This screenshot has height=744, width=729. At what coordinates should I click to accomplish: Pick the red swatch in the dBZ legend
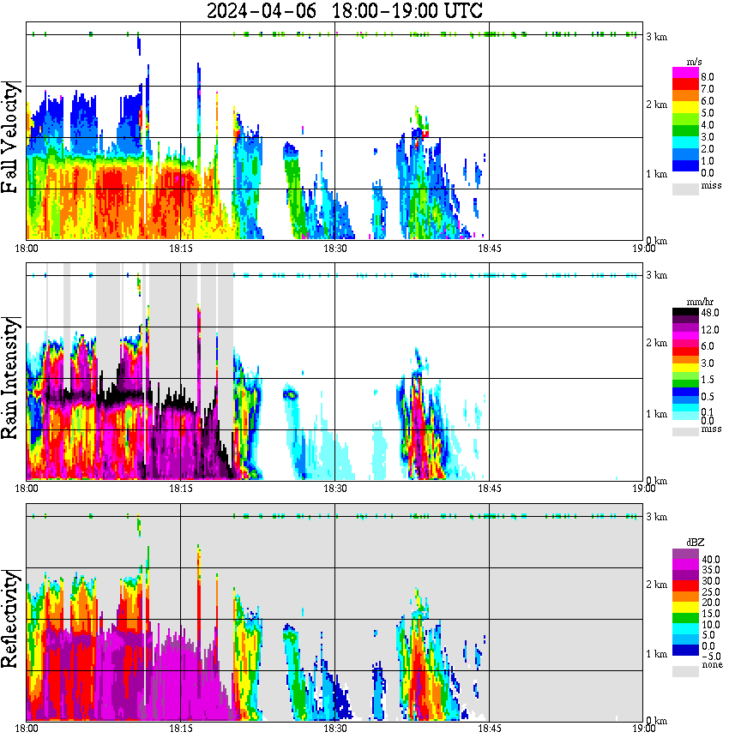(685, 586)
